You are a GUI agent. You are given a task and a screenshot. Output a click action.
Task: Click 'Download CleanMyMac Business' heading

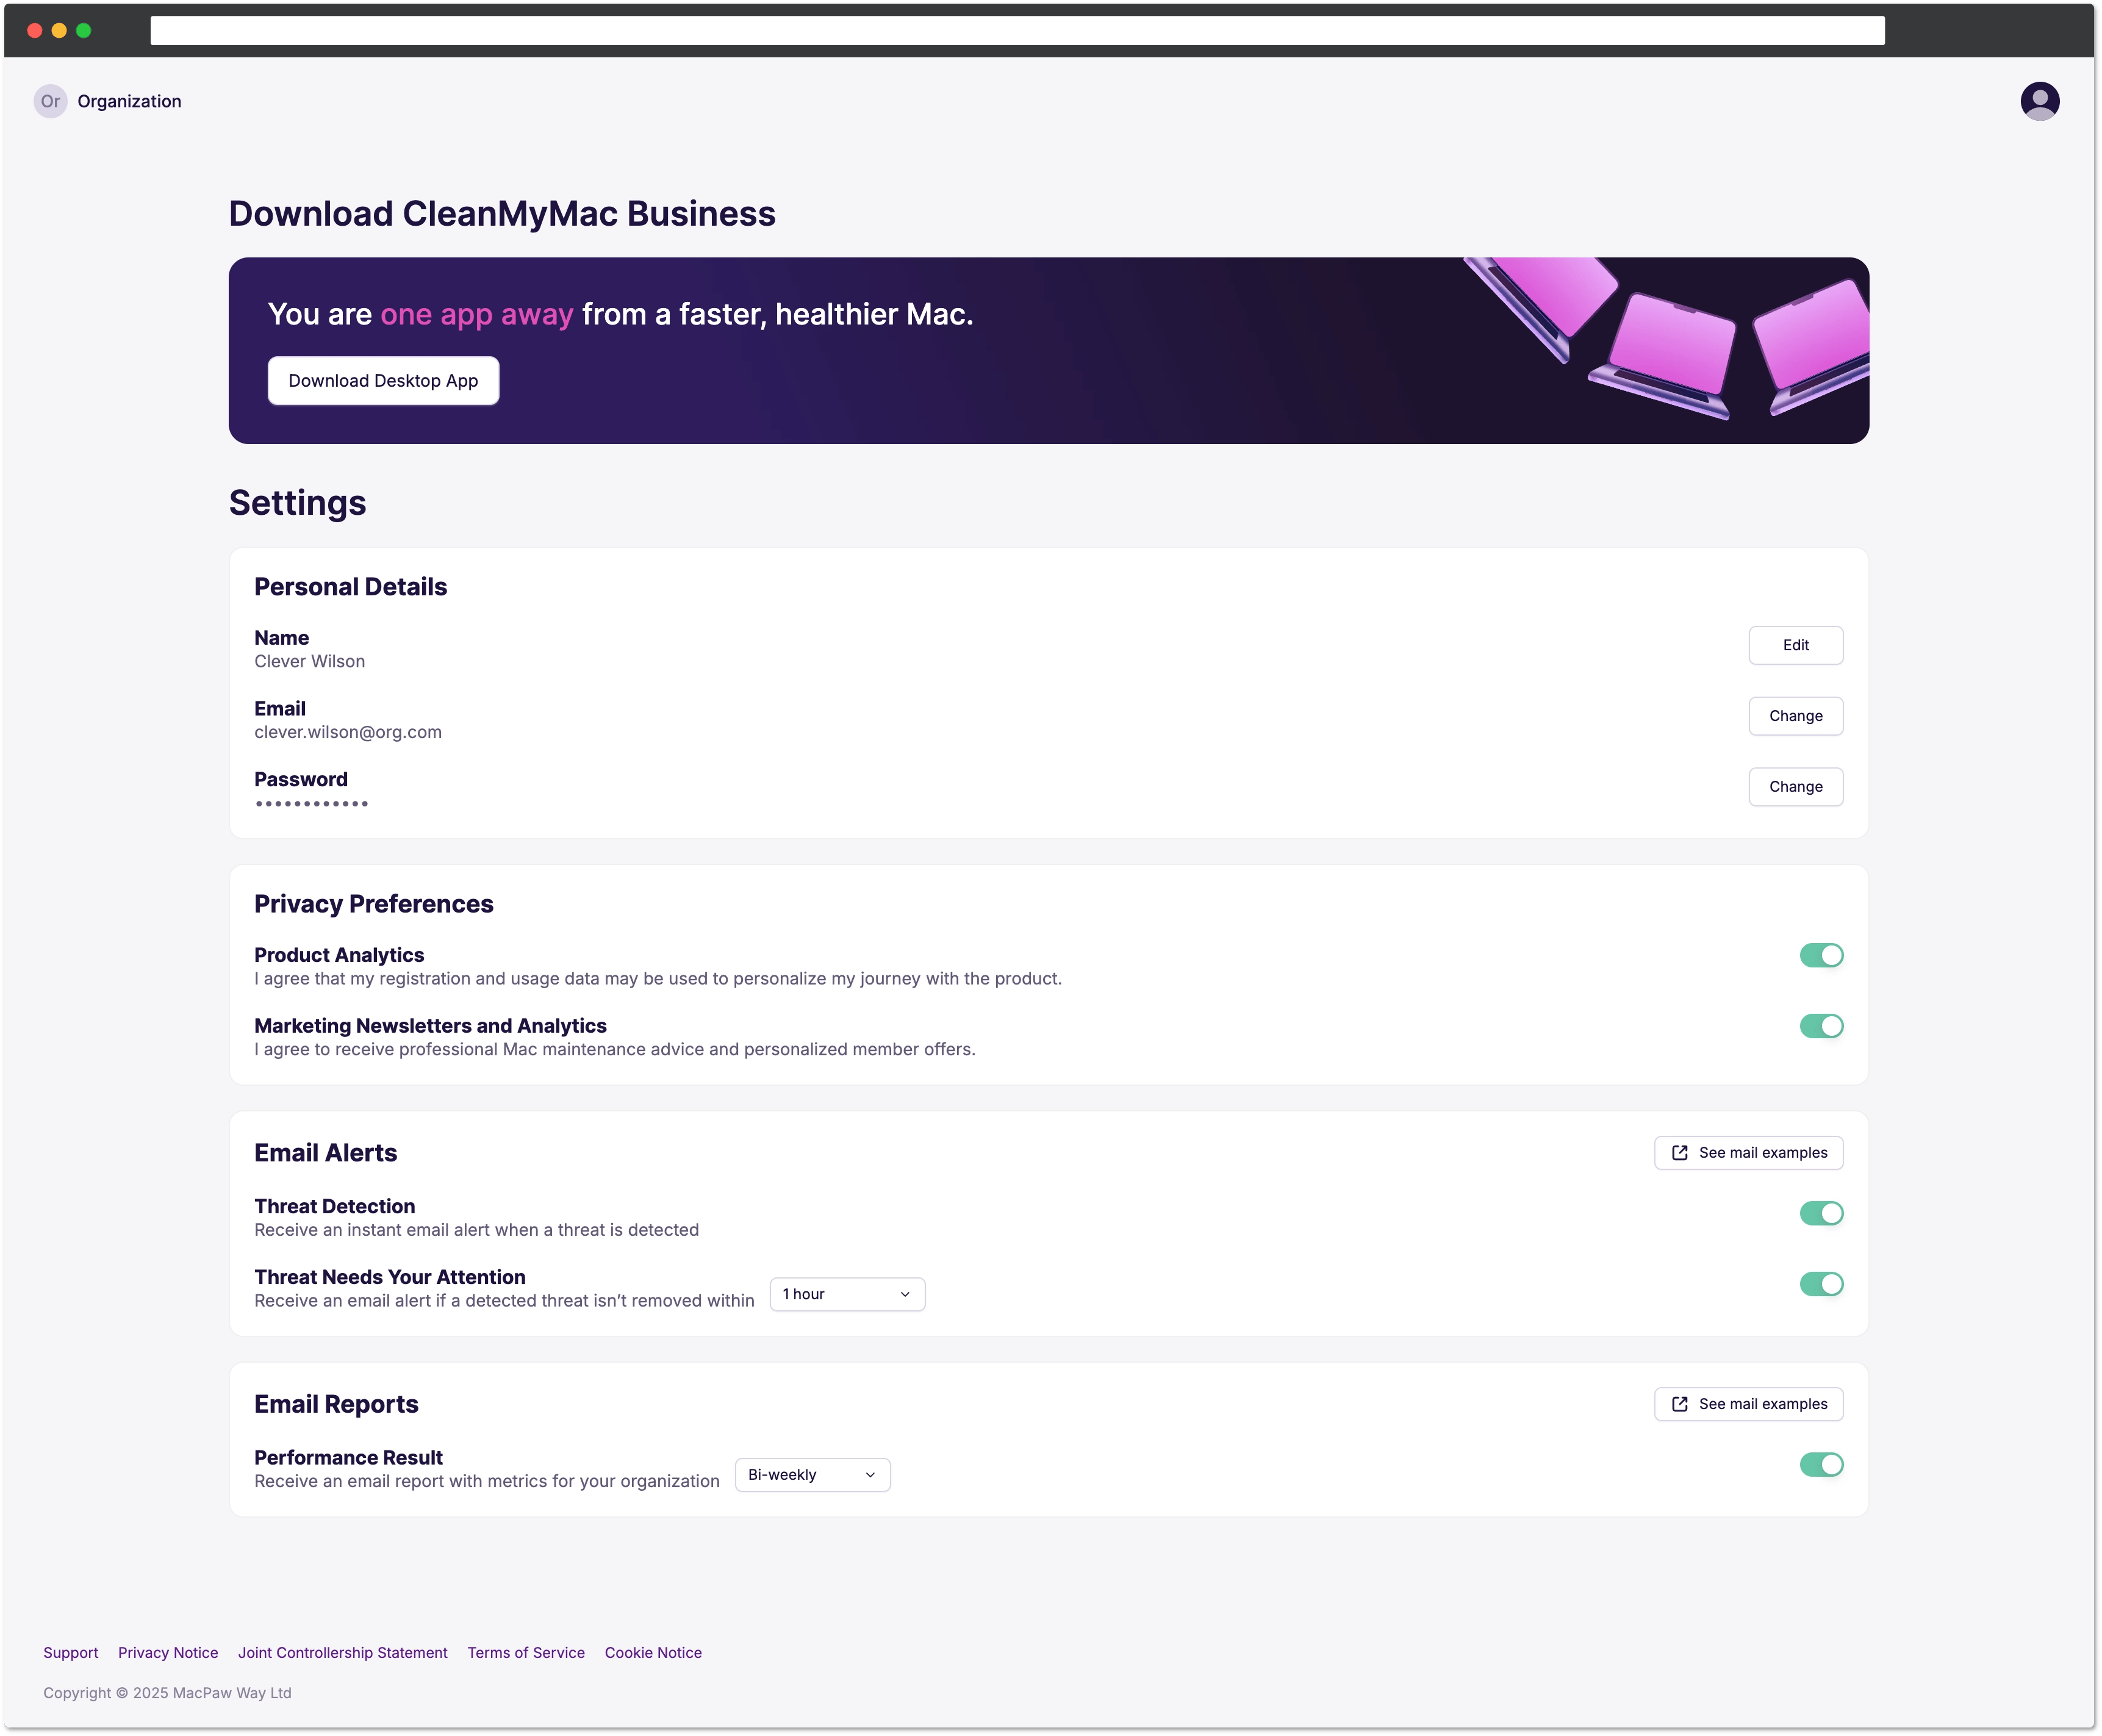[502, 214]
